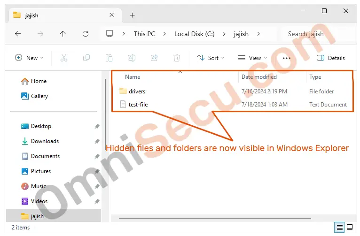Click date 7/18/2024 1:03 AM

(x=265, y=105)
